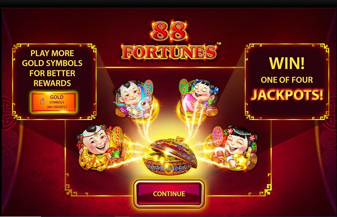
Task: Click the Minor jackpot baby holding fish
Action: point(134,99)
